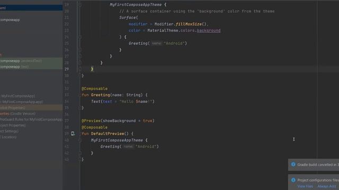
Task: Click the Compose preview gutter icon beside DefaultPreview
Action: (73, 134)
